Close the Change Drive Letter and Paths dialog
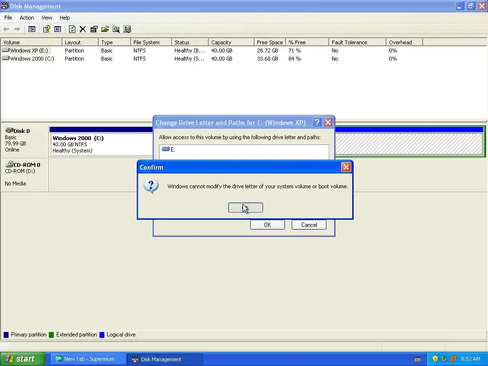 (328, 122)
